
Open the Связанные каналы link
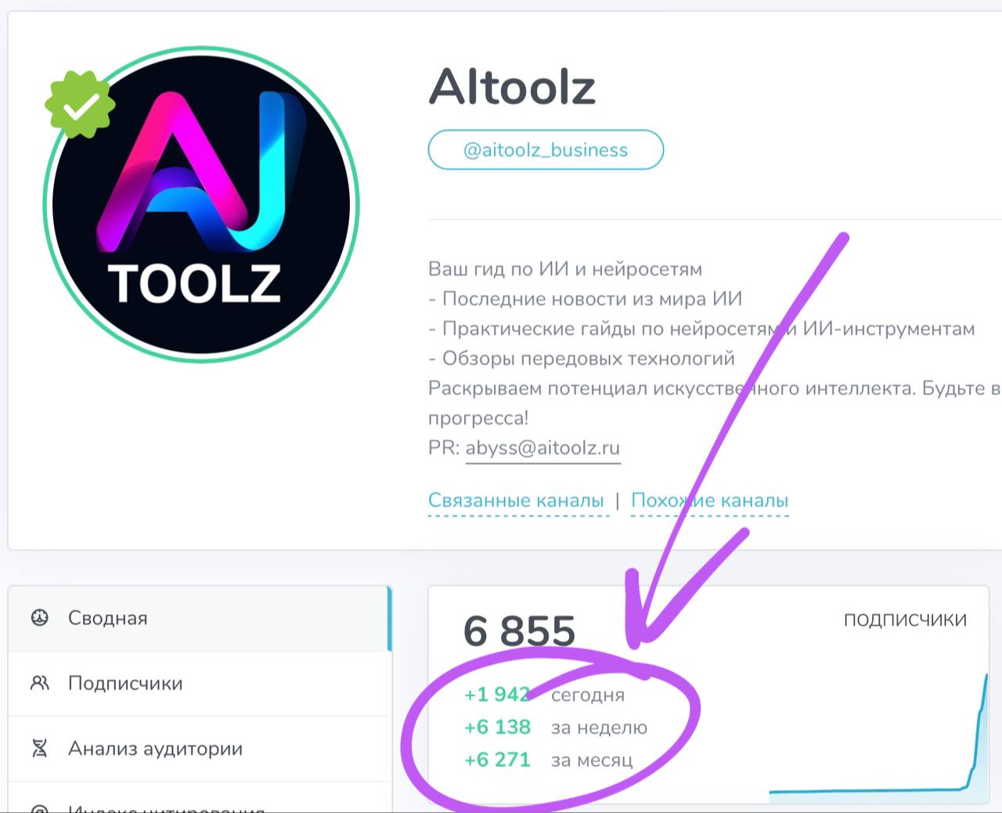pos(516,501)
